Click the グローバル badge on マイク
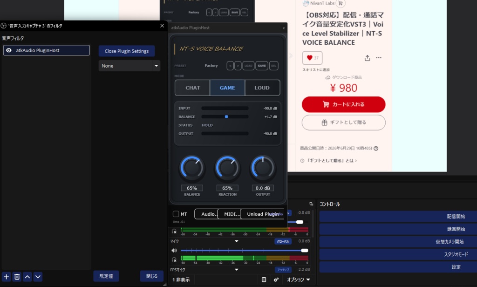 click(x=283, y=241)
